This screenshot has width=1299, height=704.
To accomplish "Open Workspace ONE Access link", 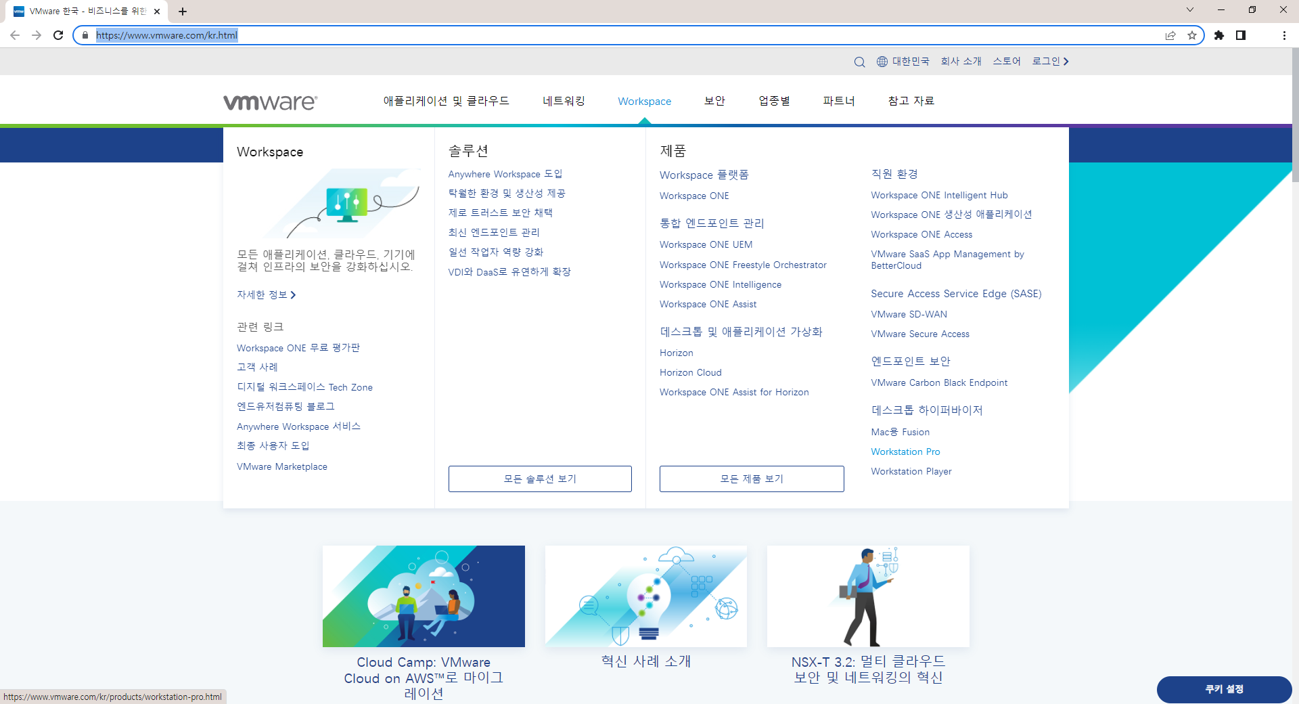I will [921, 234].
